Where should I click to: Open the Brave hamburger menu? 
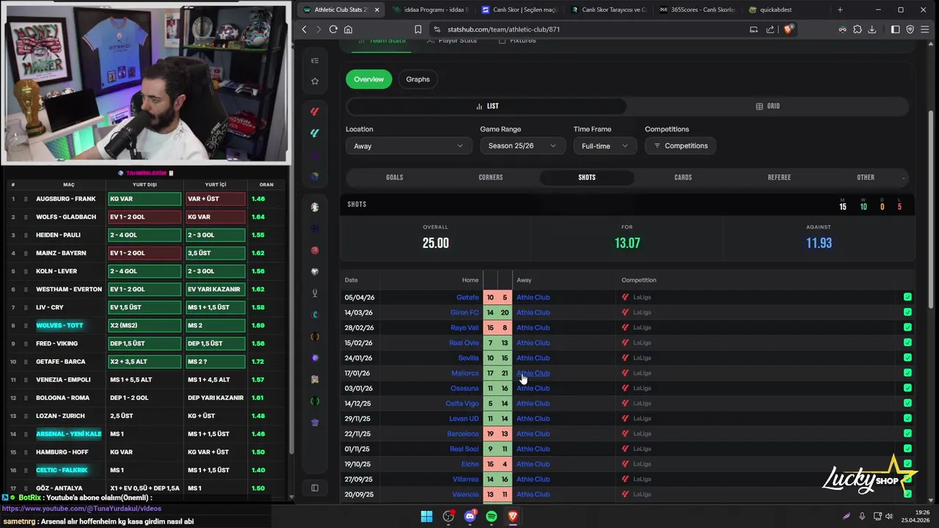tap(926, 29)
